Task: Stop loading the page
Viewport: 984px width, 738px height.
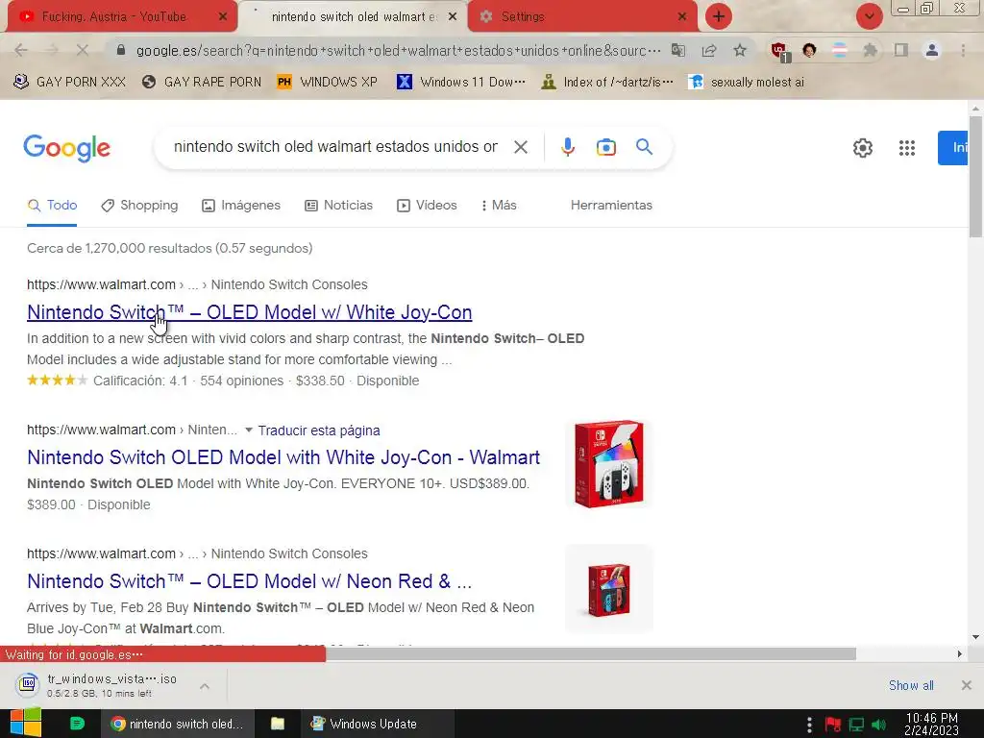Action: (x=83, y=50)
